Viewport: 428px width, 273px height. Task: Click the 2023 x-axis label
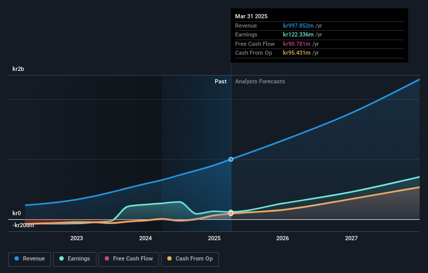77,238
